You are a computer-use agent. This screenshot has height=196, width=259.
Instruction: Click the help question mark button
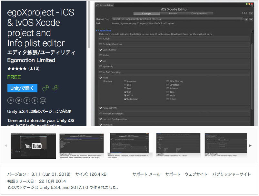pos(251,13)
